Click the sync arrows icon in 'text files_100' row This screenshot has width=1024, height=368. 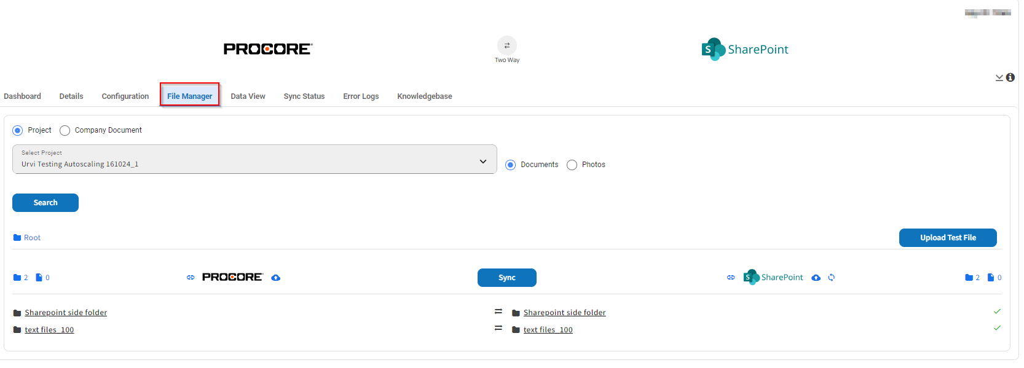point(498,328)
